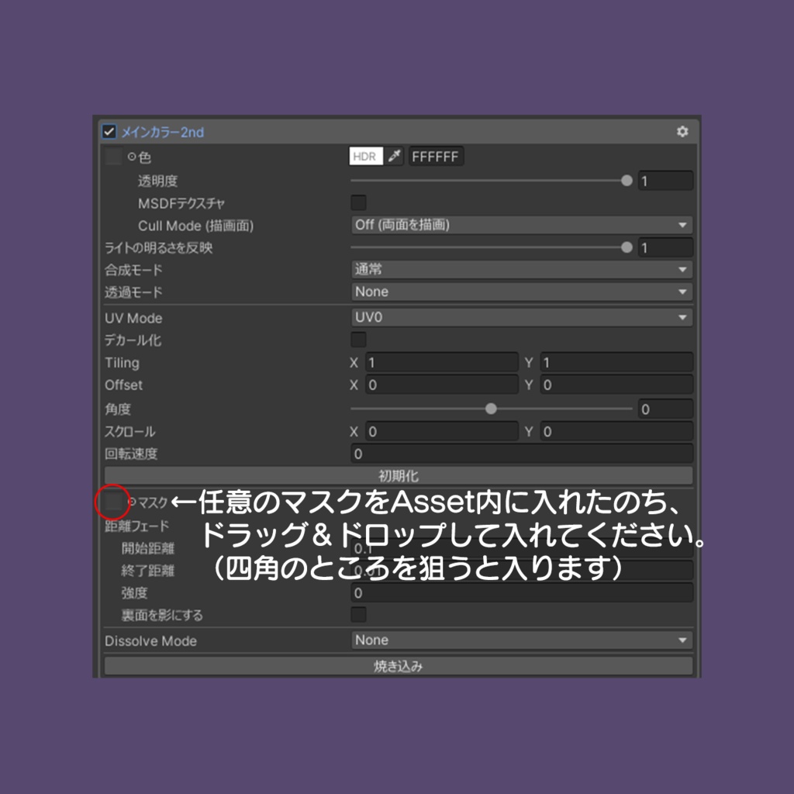
Task: Toggle the メインカラー2nd header checkbox
Action: [x=108, y=132]
